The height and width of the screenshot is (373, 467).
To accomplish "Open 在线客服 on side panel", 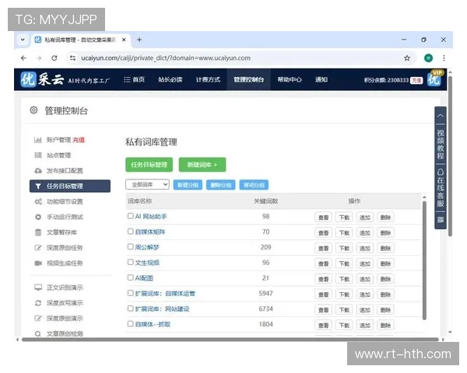I will pos(441,188).
